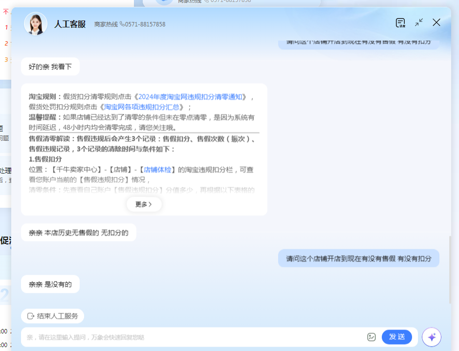This screenshot has height=351, width=459.
Task: Select the sent message 请问这个店铺开店到现在有没有售假 above 亲亲 是没有的
Action: pyautogui.click(x=359, y=259)
